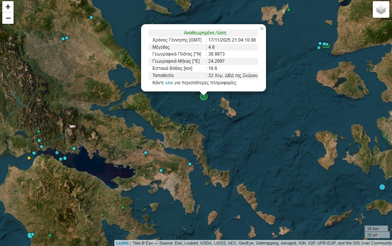Close the earthquake info popup
The width and height of the screenshot is (392, 246).
(261, 29)
